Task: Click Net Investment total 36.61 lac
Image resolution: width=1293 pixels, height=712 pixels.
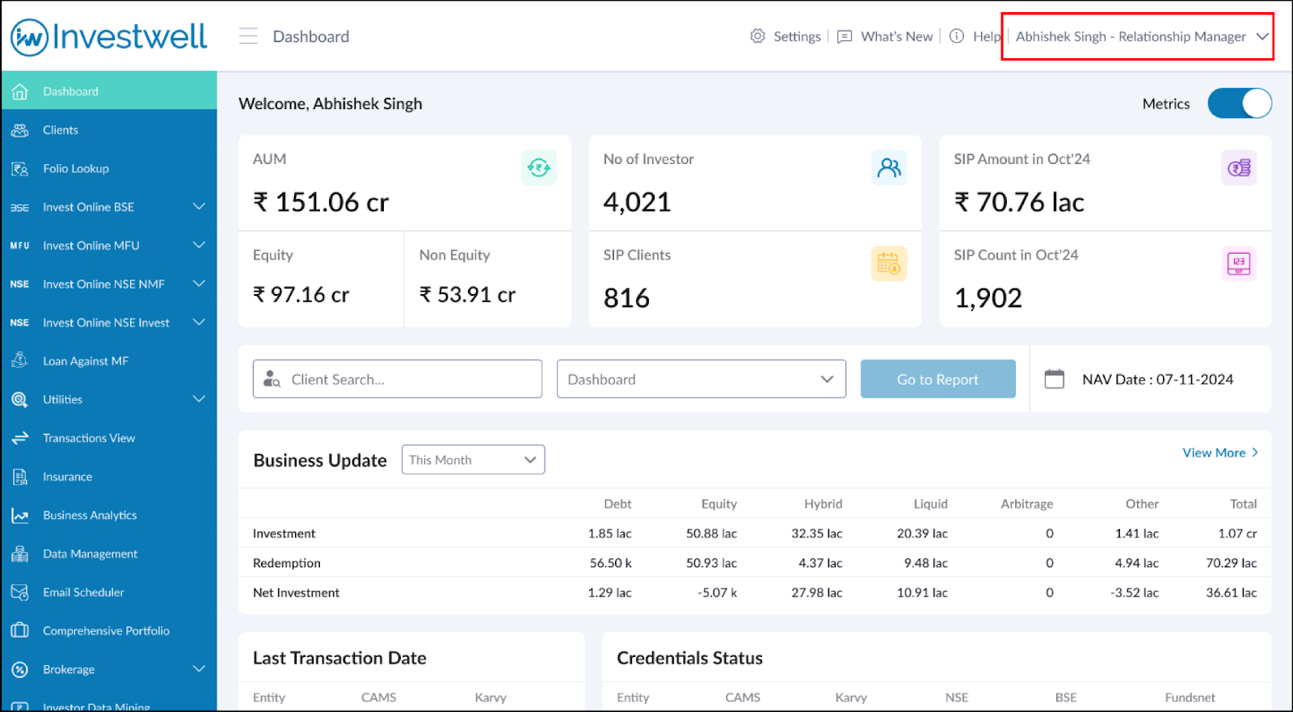Action: click(1232, 592)
